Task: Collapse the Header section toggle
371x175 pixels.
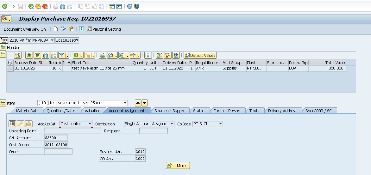Action: click(x=3, y=47)
